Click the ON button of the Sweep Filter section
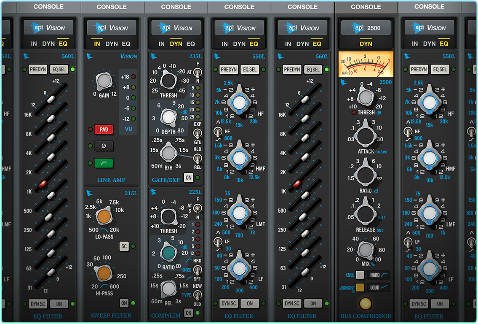 tap(124, 303)
